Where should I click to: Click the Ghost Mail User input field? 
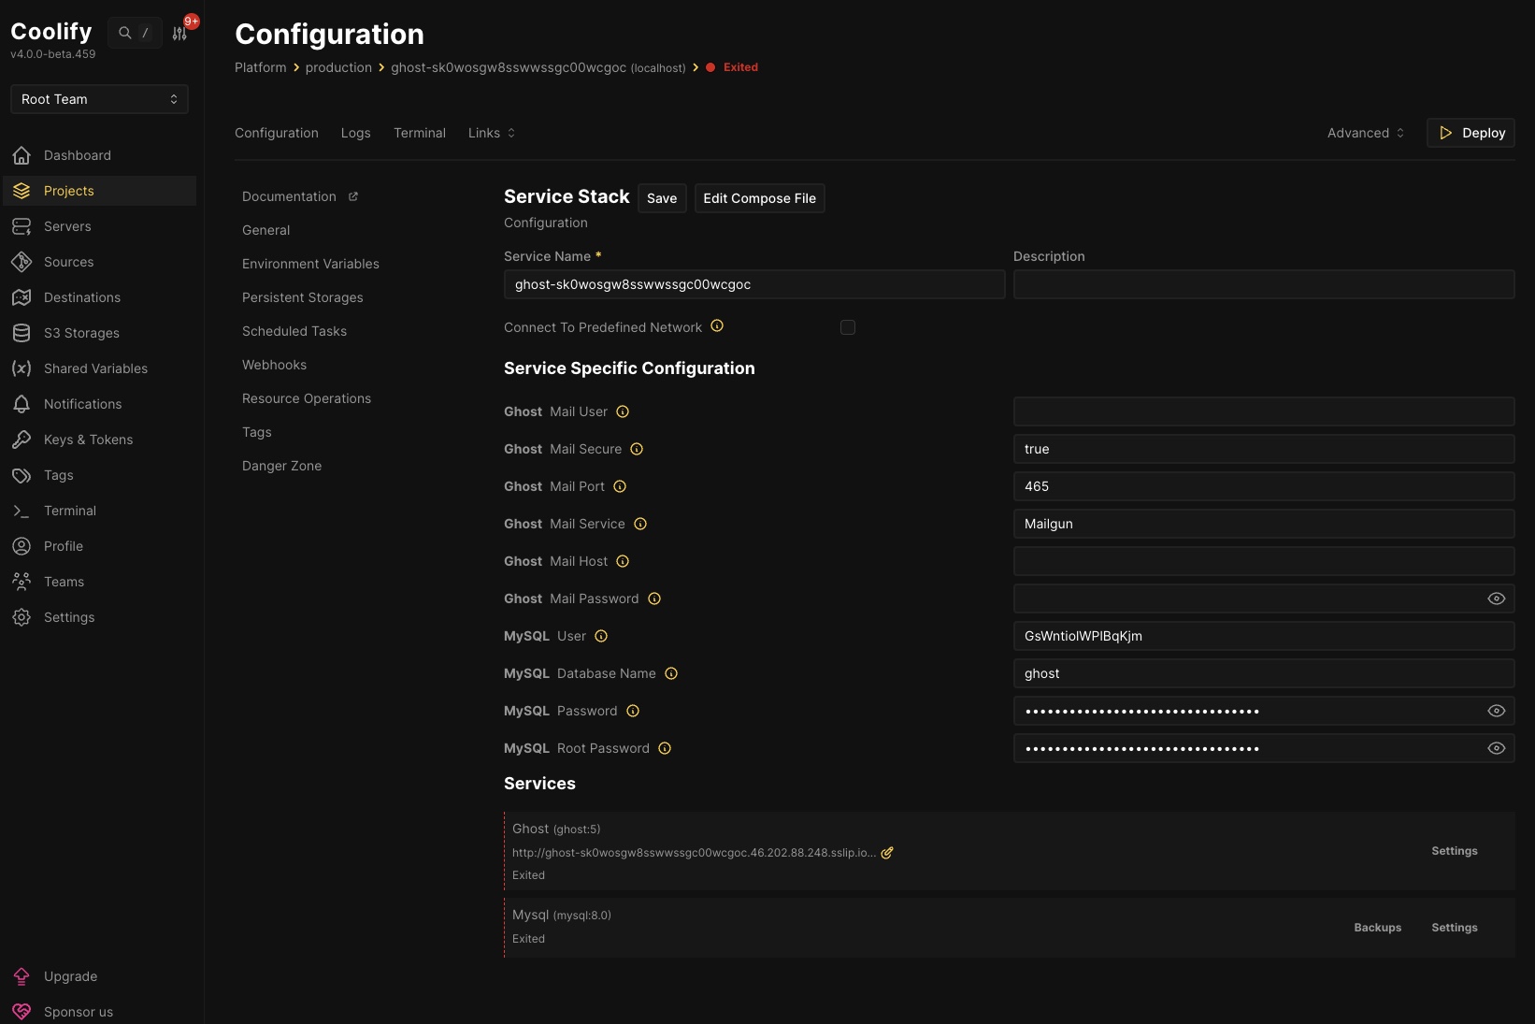(x=1264, y=411)
